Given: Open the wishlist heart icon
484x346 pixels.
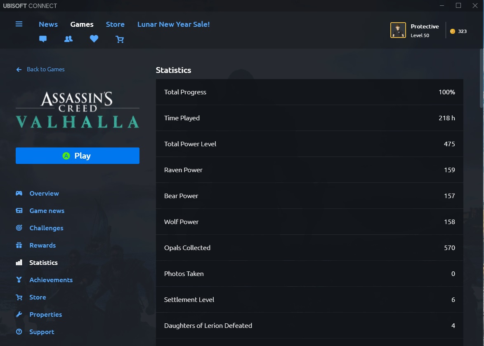Looking at the screenshot, I should click(94, 38).
